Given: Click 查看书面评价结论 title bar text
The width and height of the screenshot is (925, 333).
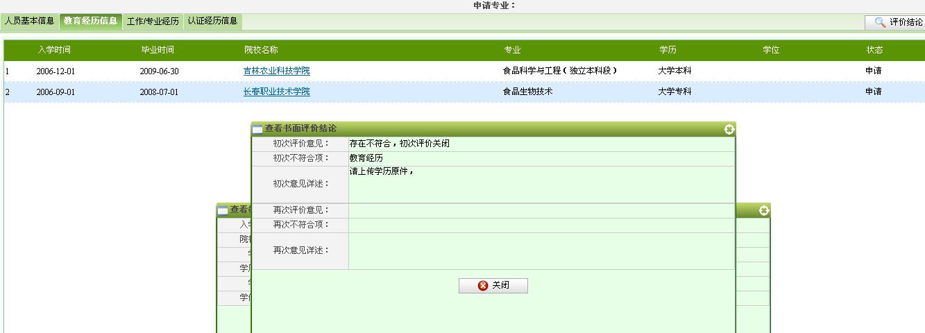Looking at the screenshot, I should [x=300, y=129].
